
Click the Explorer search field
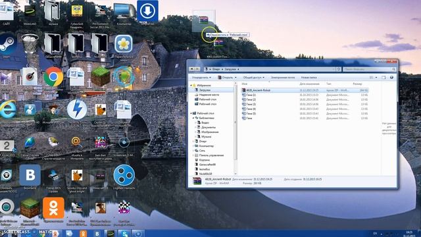coord(370,69)
